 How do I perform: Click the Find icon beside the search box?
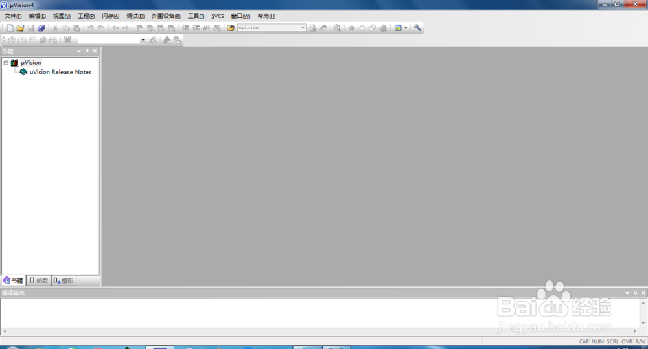pyautogui.click(x=313, y=28)
